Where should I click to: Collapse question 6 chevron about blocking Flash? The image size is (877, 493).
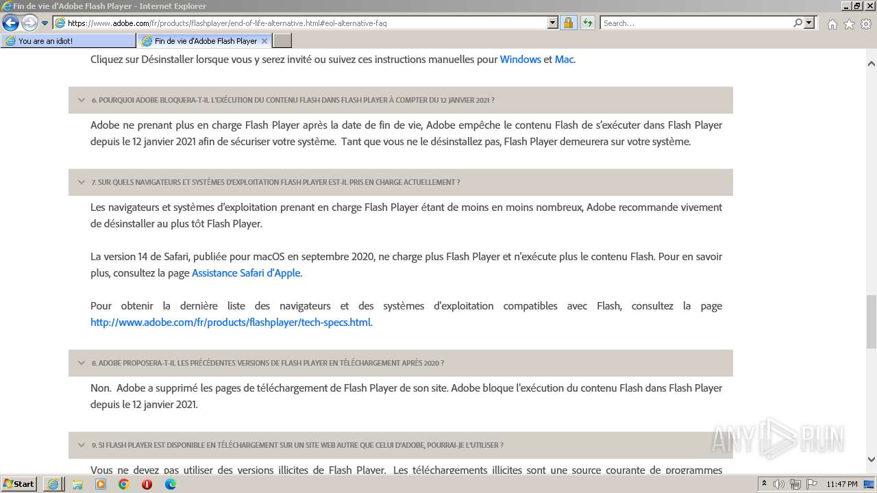(x=82, y=100)
